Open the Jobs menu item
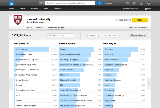Viewport: 160px width, 108px height. click(x=46, y=9)
